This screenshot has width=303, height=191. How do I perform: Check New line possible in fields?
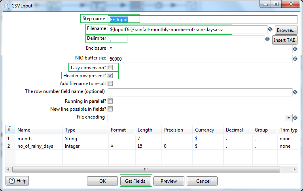click(x=110, y=109)
